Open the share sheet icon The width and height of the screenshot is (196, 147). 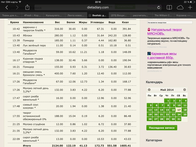pos(27,7)
